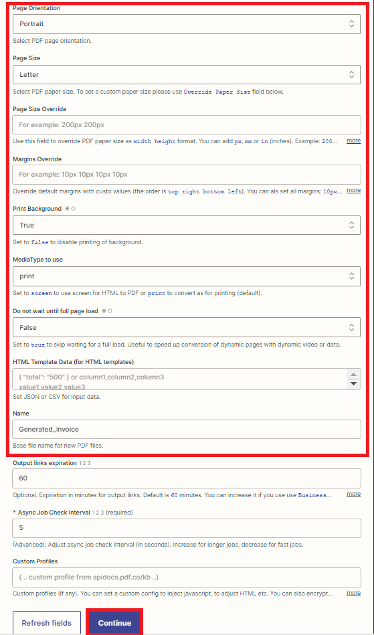Click 'Set JSON or CSV for input data.' text
The width and height of the screenshot is (374, 635).
(57, 397)
